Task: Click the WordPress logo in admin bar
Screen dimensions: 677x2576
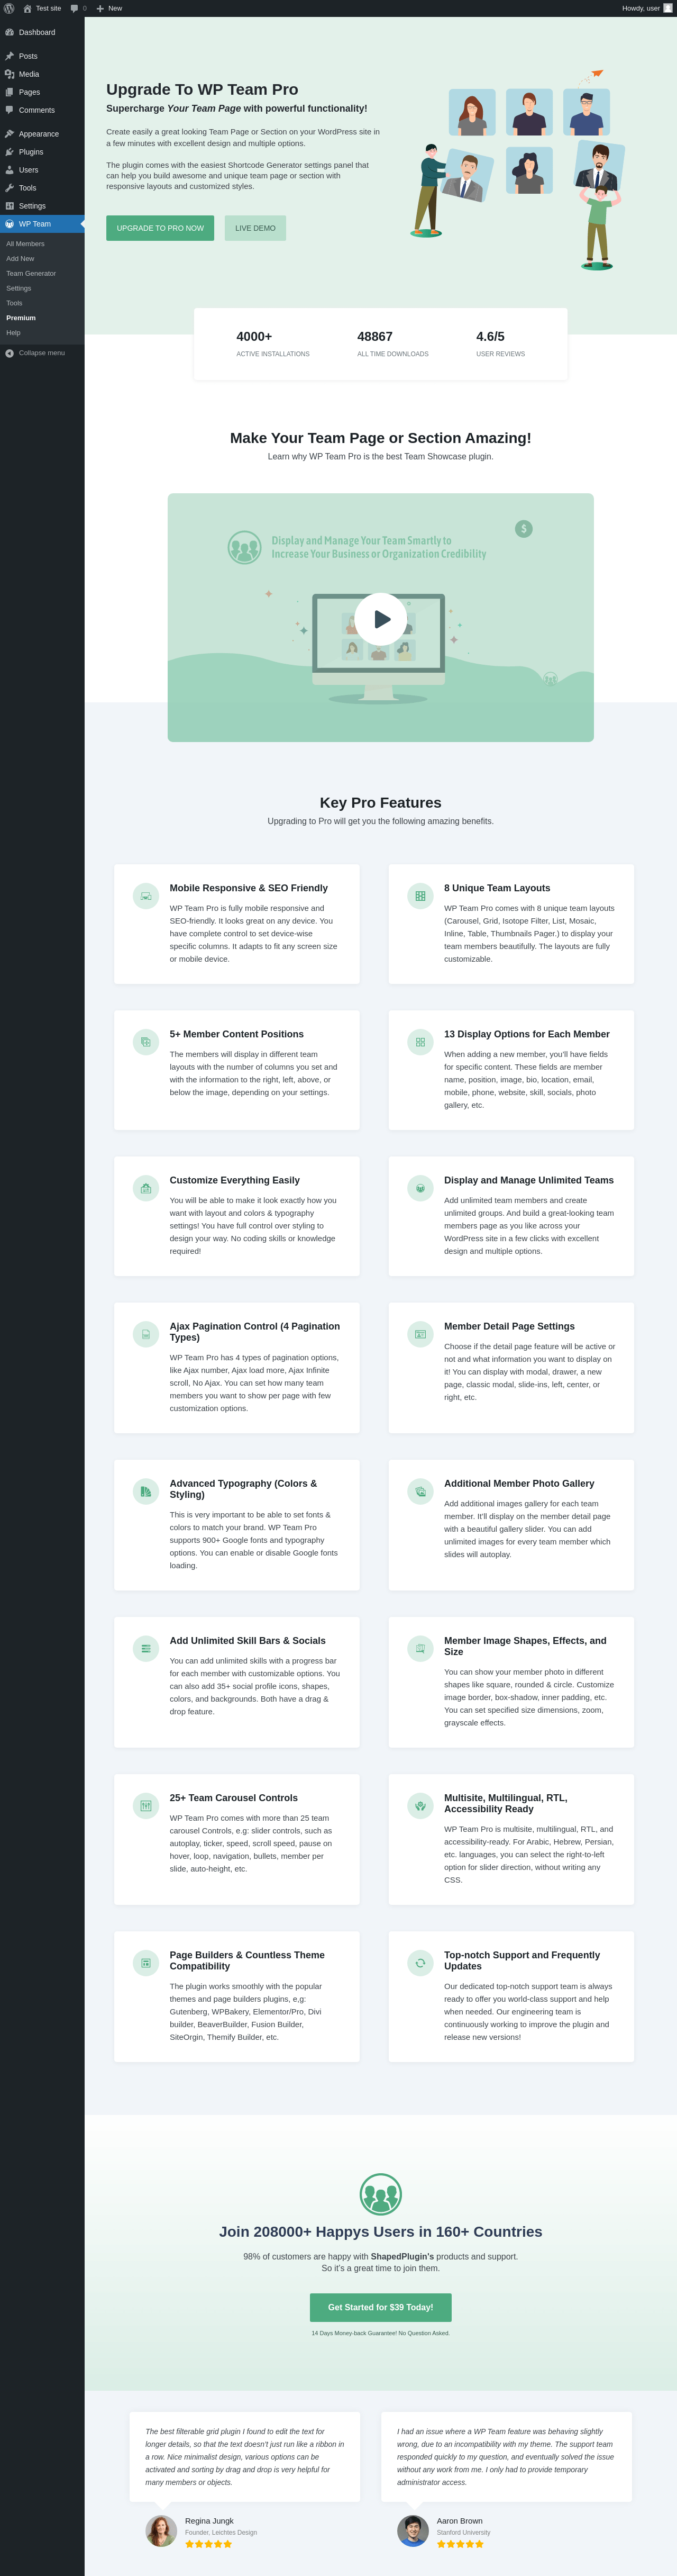Action: point(9,8)
